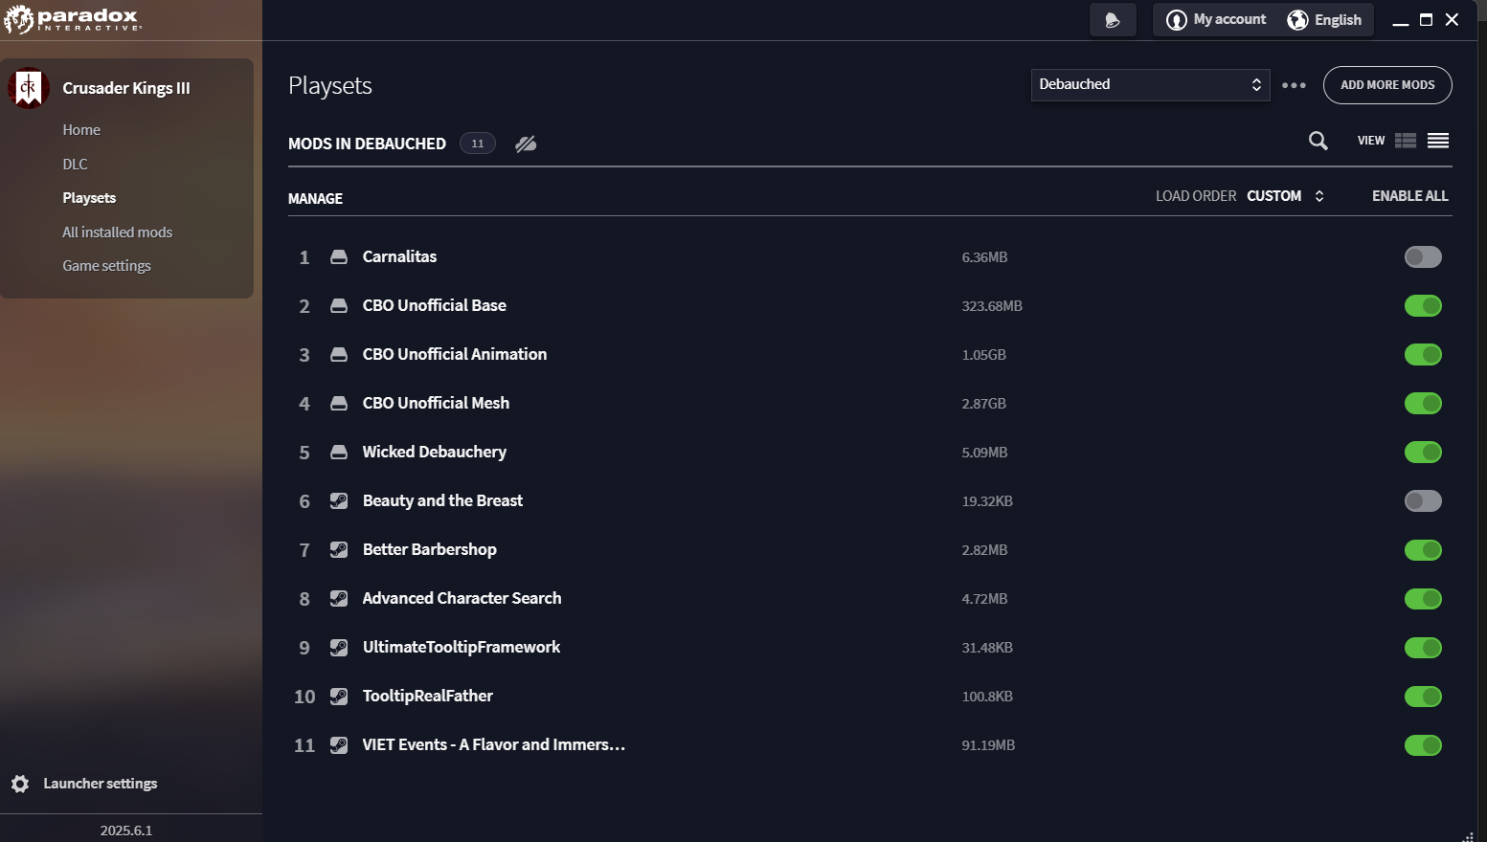The image size is (1487, 842).
Task: Open the mod search magnifier
Action: click(1318, 141)
